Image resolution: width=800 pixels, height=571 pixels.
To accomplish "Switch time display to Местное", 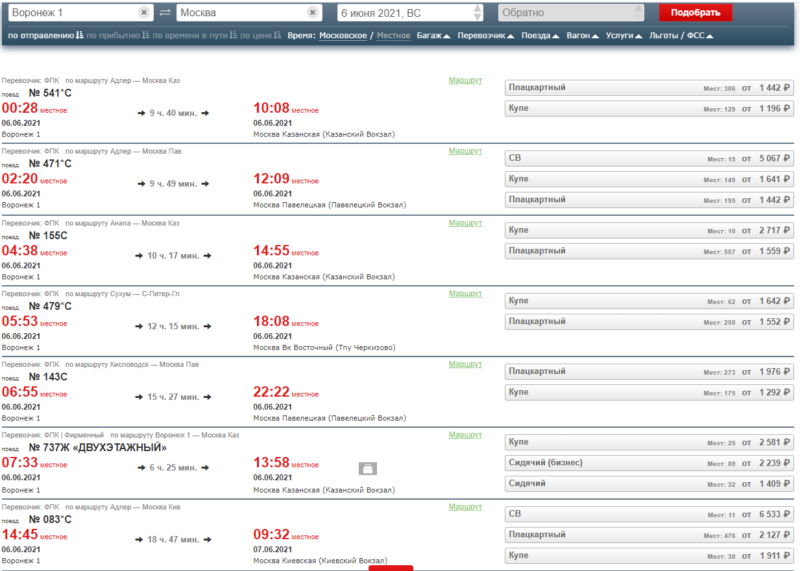I will (x=393, y=36).
